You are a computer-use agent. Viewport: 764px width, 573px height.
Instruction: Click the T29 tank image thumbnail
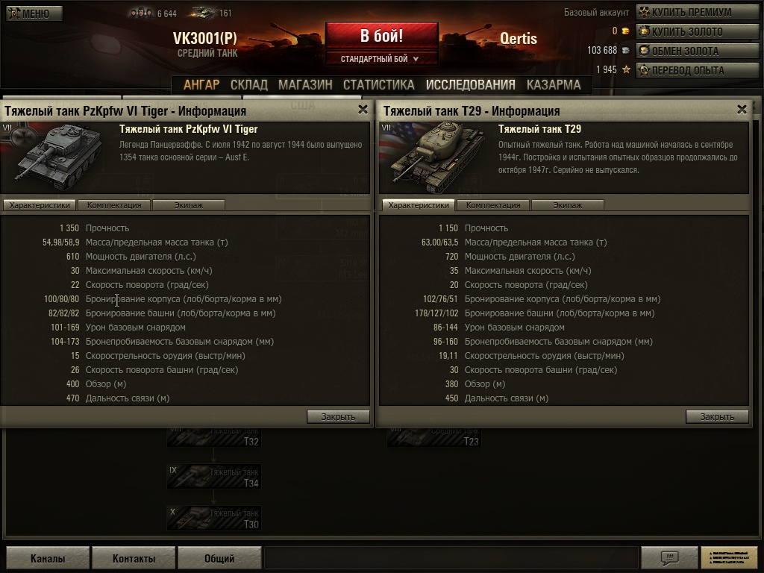coord(433,157)
